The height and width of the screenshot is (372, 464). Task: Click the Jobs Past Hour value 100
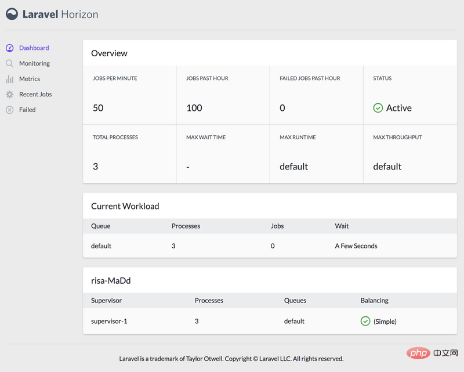click(x=194, y=108)
